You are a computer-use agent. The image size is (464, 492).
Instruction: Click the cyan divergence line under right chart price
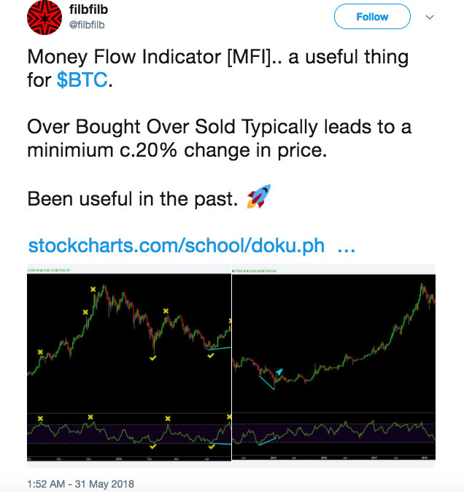267,383
